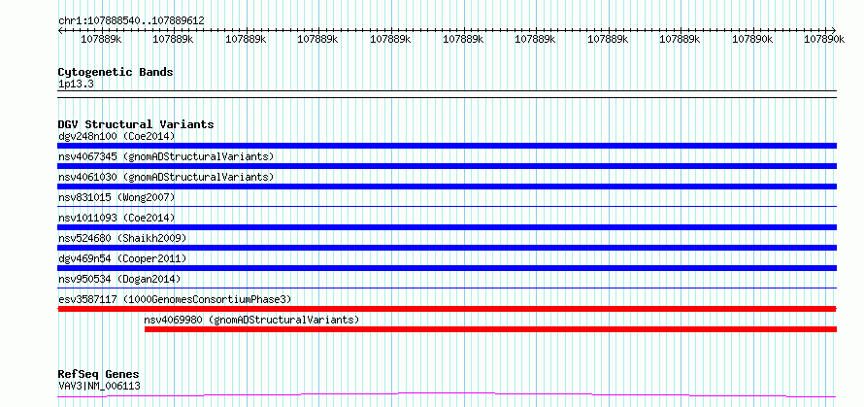
Task: Click the nsv4061030 (gnomADStructuralVariants) label
Action: pos(166,177)
